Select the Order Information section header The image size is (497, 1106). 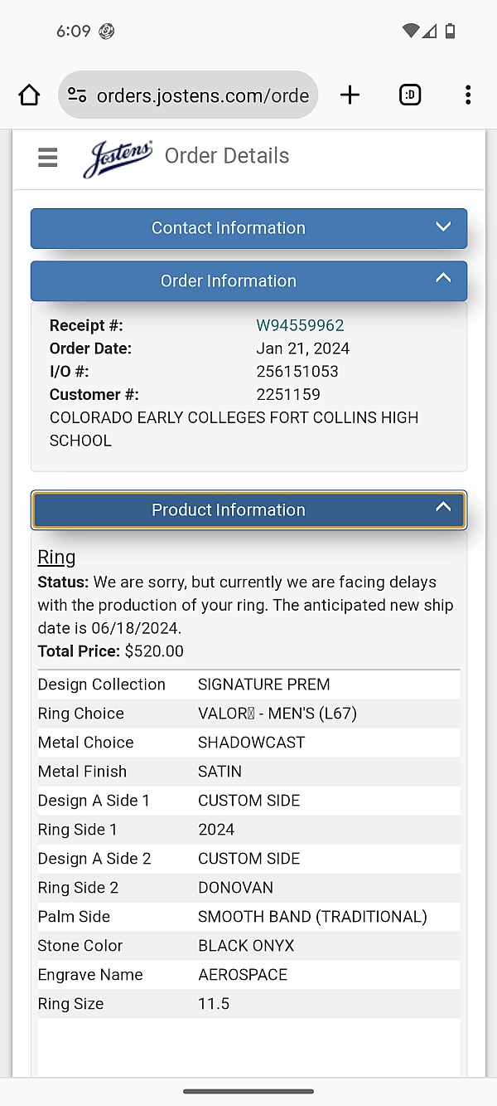pyautogui.click(x=248, y=281)
